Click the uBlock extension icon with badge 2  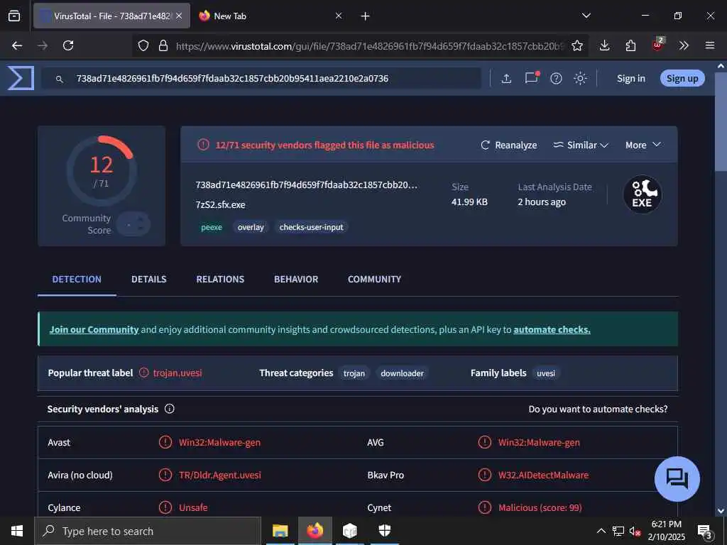coord(658,45)
